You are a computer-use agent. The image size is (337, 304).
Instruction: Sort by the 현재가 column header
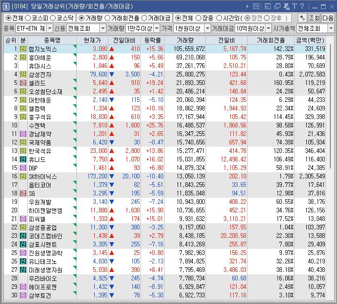92,40
